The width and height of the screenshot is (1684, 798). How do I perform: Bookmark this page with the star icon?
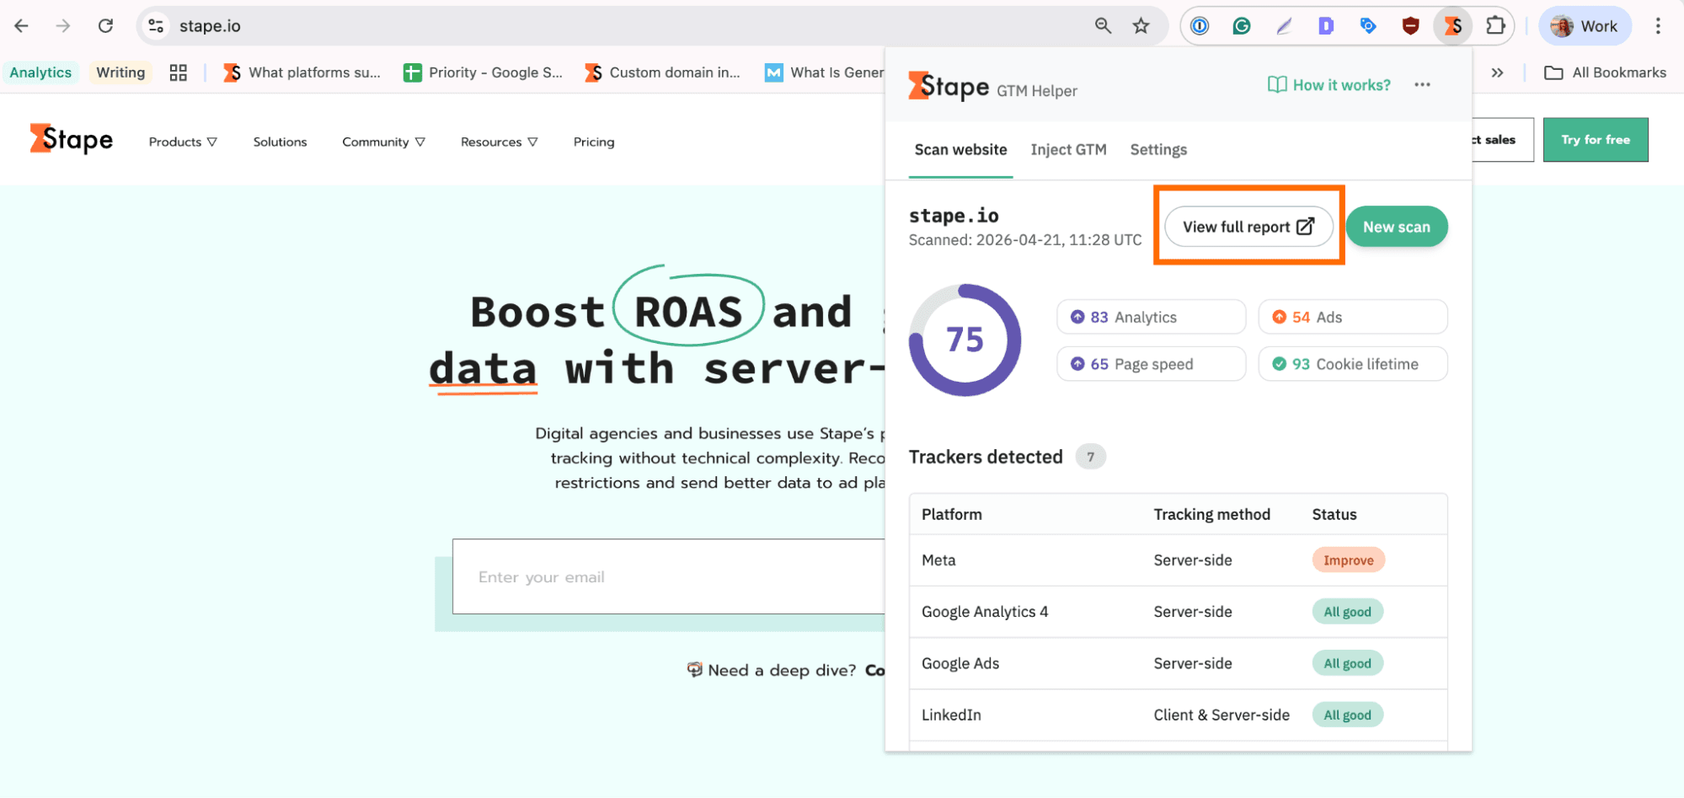[1141, 26]
